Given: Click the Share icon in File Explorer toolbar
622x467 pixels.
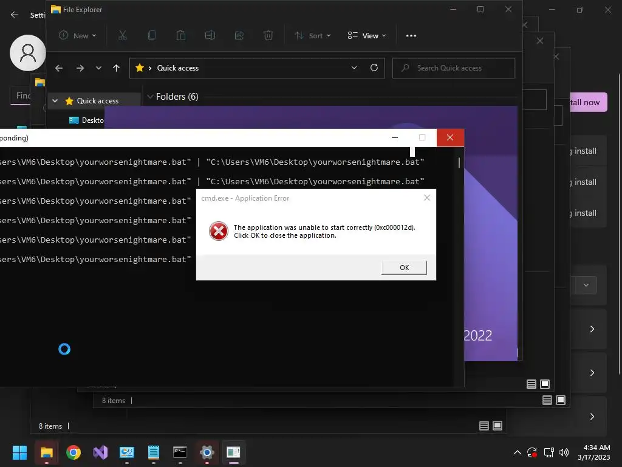Looking at the screenshot, I should pyautogui.click(x=239, y=36).
